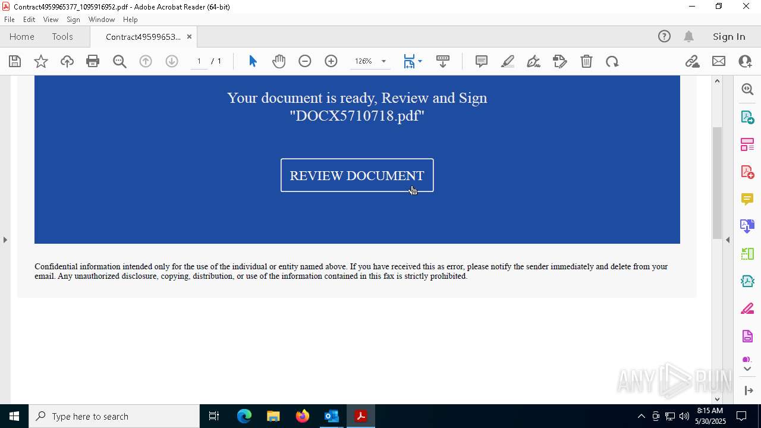Open Organize Pages tool in right pane
The width and height of the screenshot is (761, 428).
coord(747,144)
